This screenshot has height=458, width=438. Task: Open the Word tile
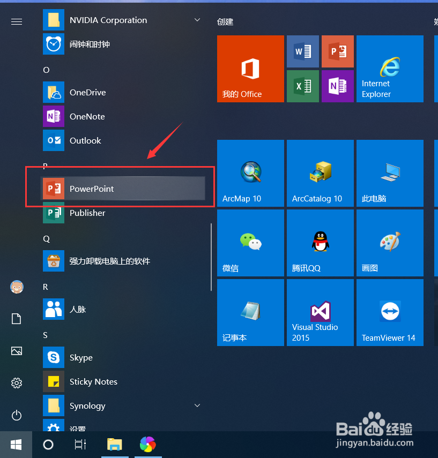coord(303,51)
